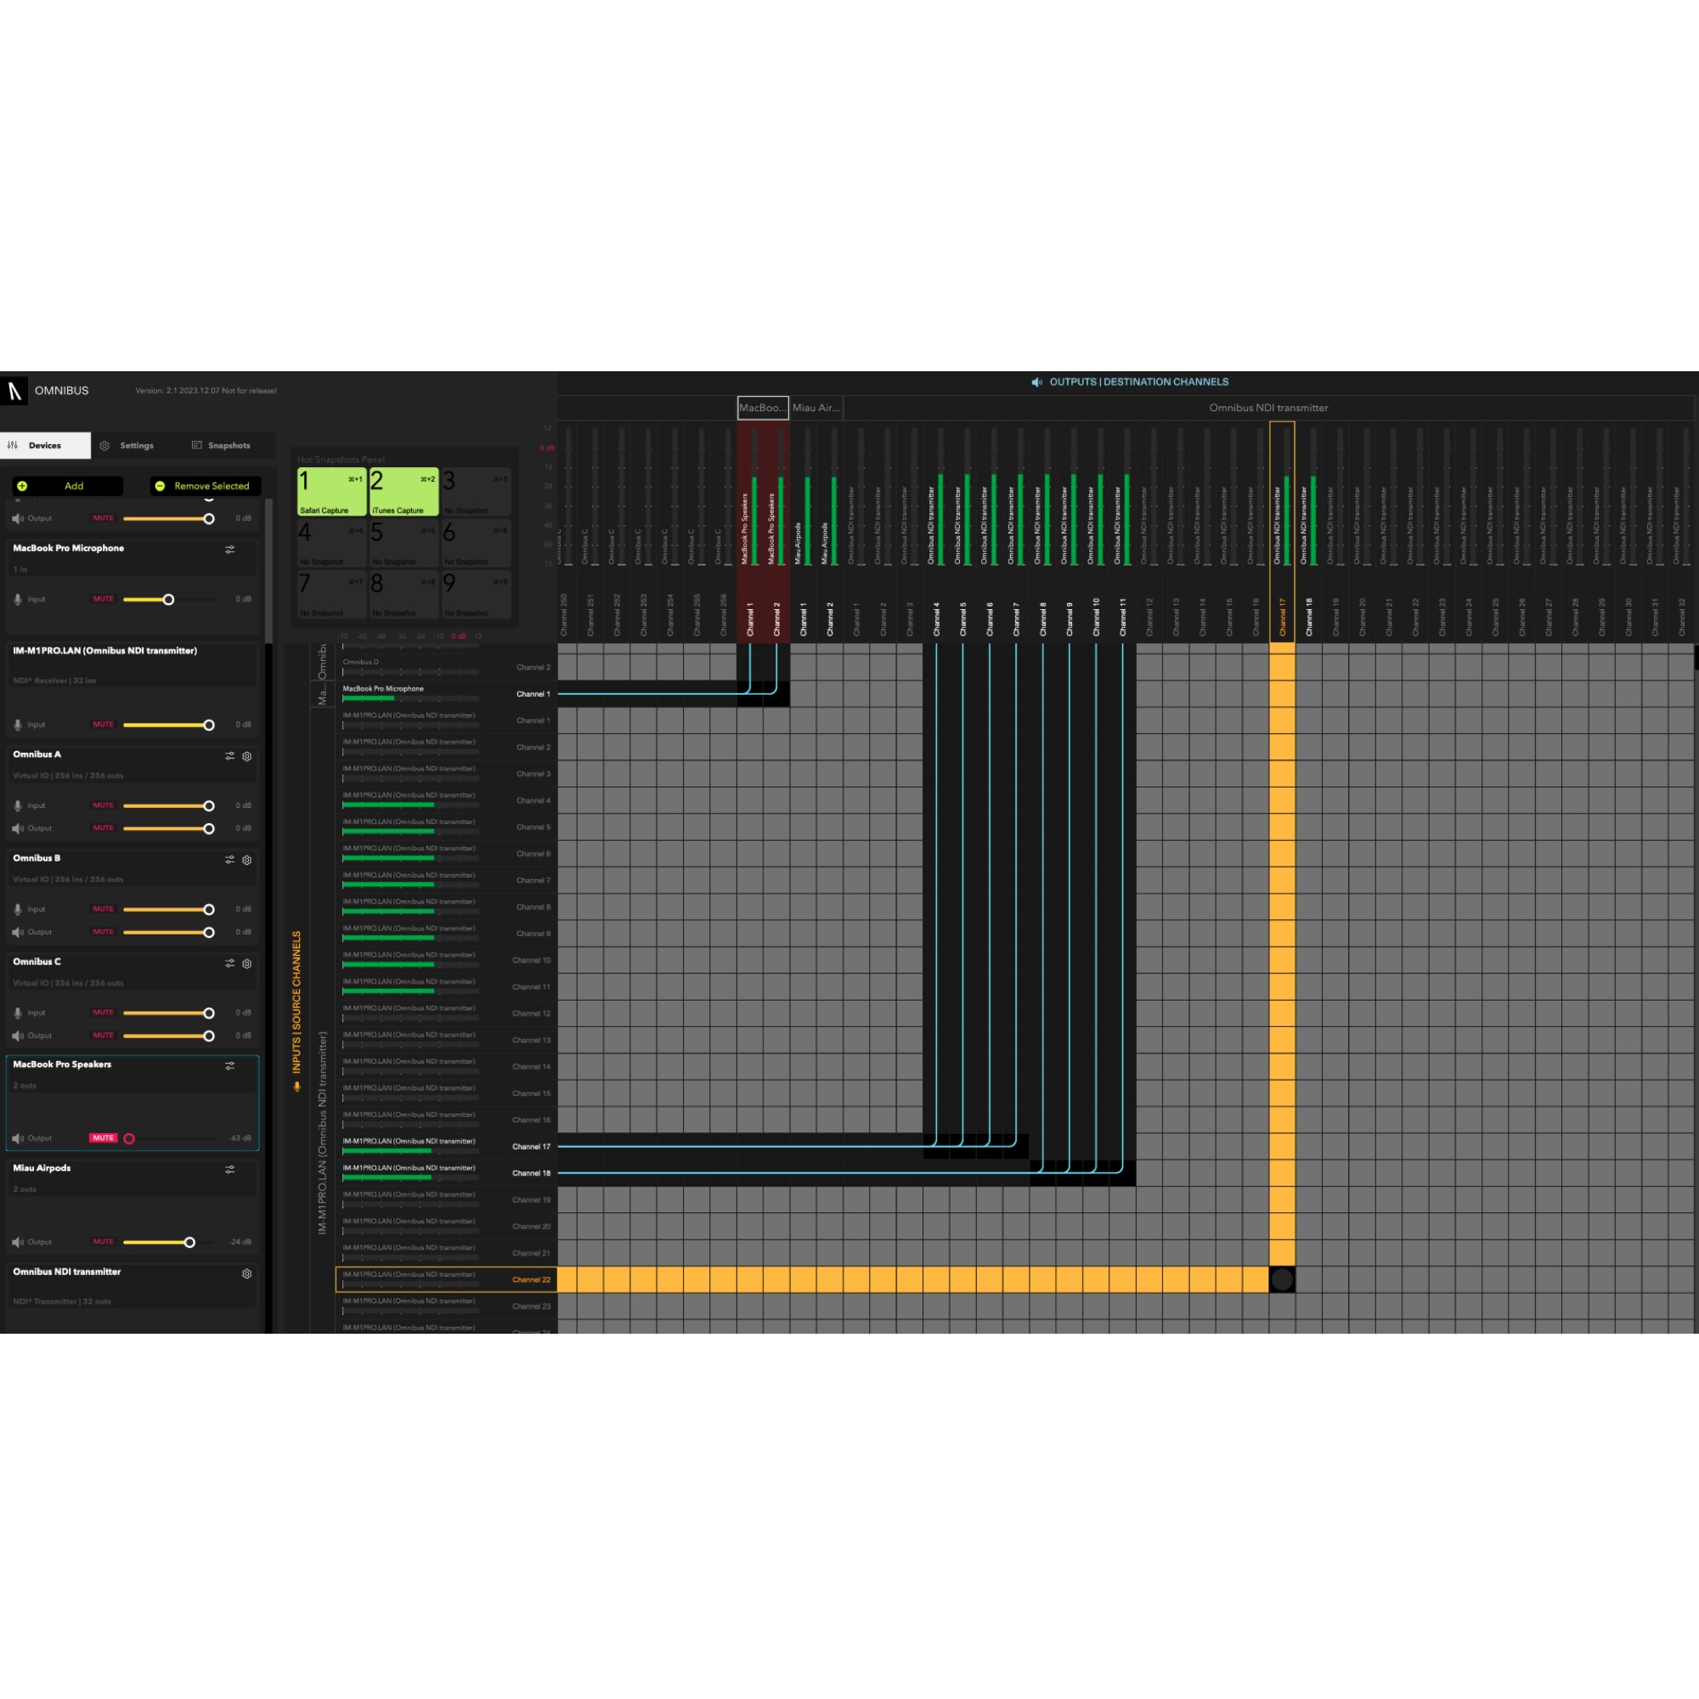1699x1699 pixels.
Task: Open Omnibus A mixer sliders icon
Action: point(229,756)
